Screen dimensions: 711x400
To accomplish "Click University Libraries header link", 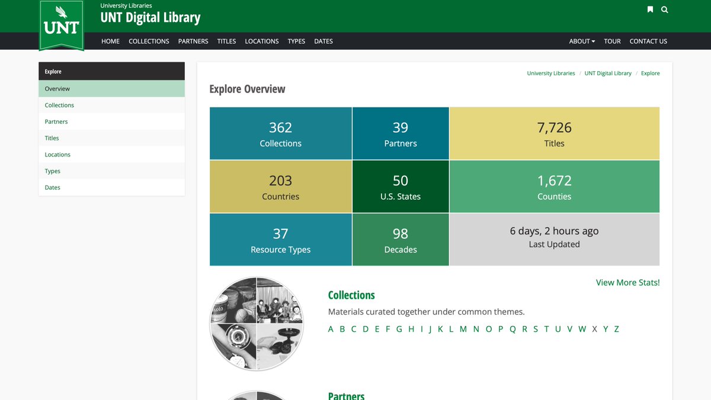I will tap(126, 5).
